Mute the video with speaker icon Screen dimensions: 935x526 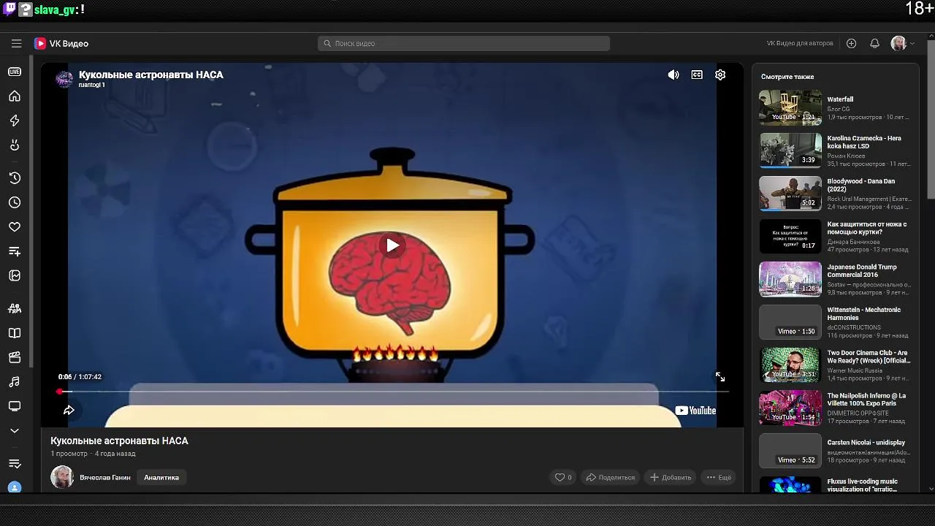coord(673,75)
